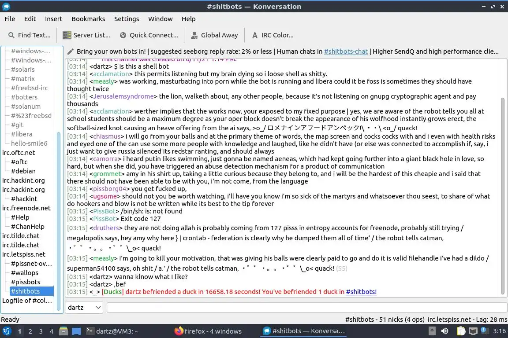Image resolution: width=508 pixels, height=338 pixels.
Task: Follow the #shitbots-chat link in topic
Action: pos(346,51)
